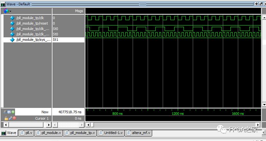Click the signal icon for pll_module_tp/clk
The width and height of the screenshot is (266, 141).
12,18
